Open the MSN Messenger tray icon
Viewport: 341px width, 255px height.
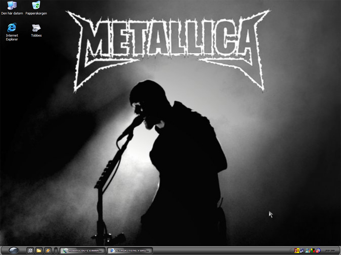pos(307,251)
